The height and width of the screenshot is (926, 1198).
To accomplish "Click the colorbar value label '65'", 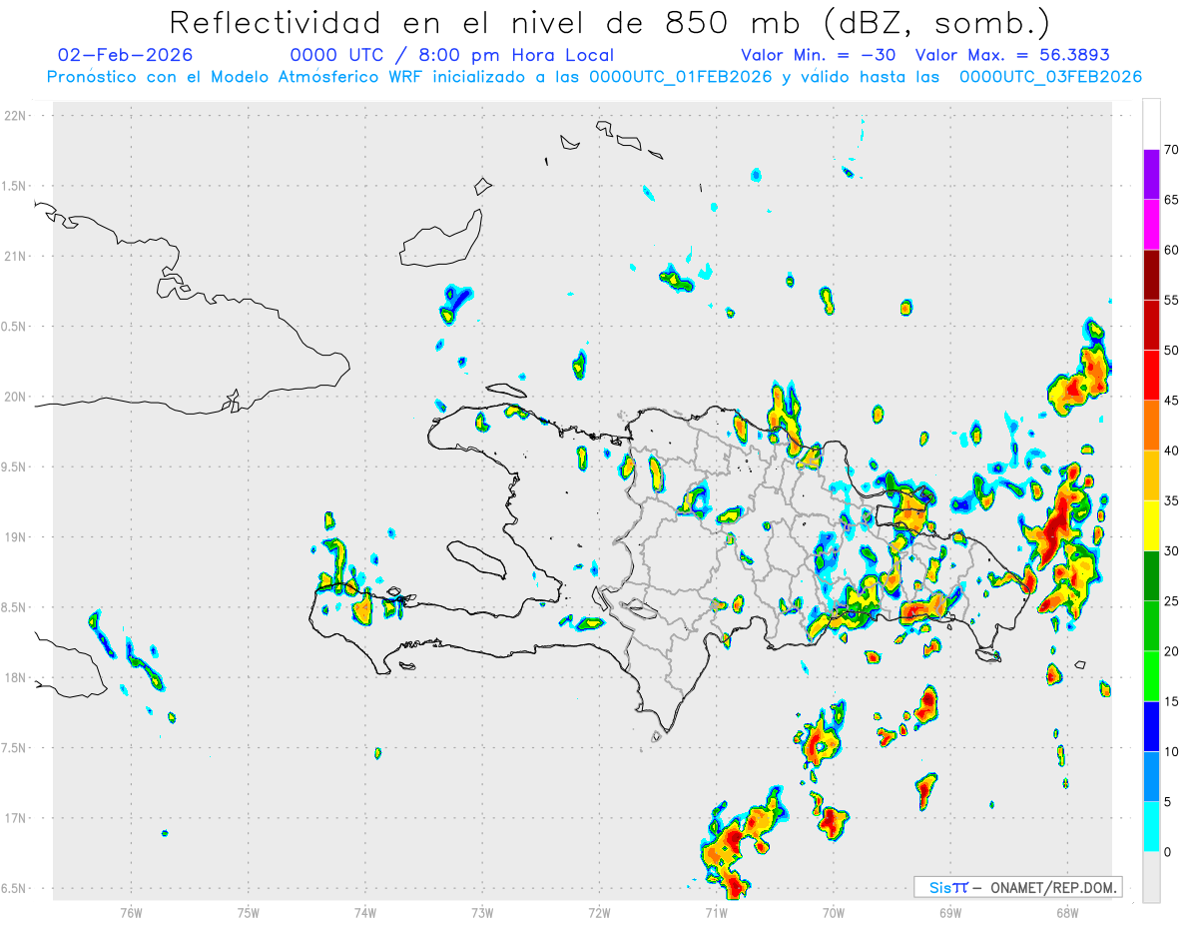I will (x=1172, y=200).
